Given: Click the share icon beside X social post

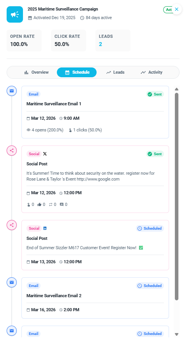Looking at the screenshot, I should click(12, 151).
